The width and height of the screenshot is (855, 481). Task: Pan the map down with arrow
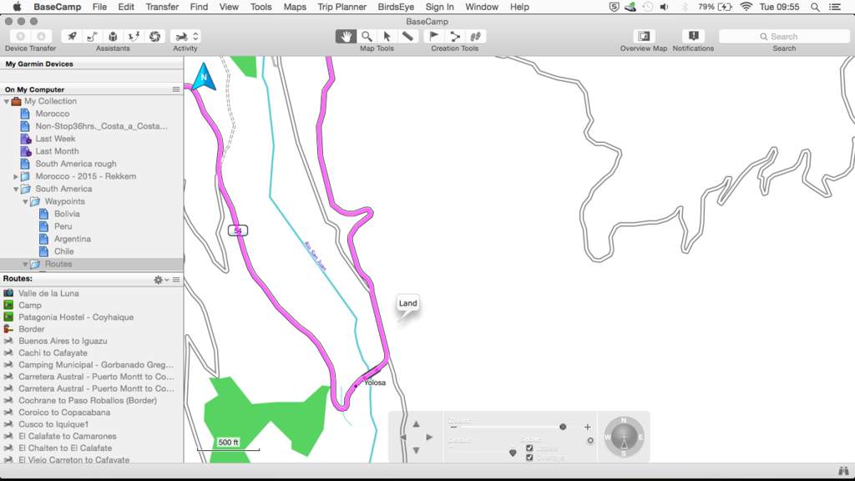pos(416,450)
